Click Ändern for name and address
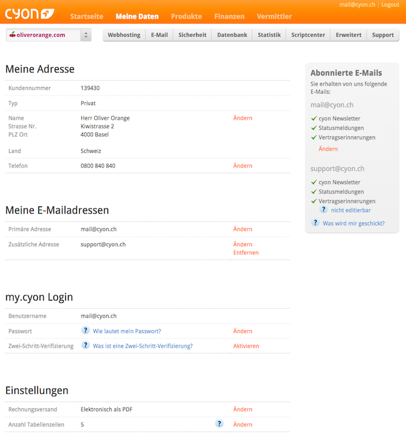406x439 pixels. tap(243, 118)
